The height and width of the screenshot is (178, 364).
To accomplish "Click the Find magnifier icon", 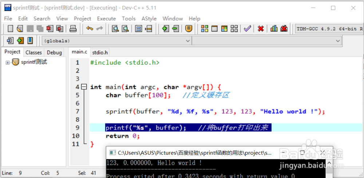I will coord(115,29).
